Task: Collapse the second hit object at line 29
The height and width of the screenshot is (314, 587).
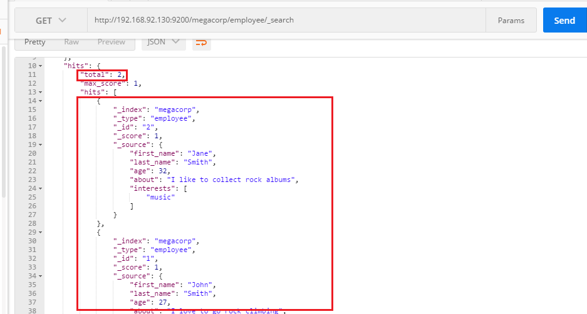Action: pos(41,232)
